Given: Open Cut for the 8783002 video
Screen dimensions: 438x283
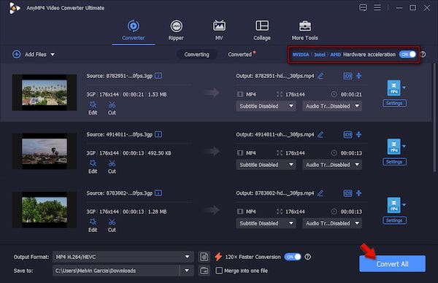Looking at the screenshot, I should (x=112, y=225).
